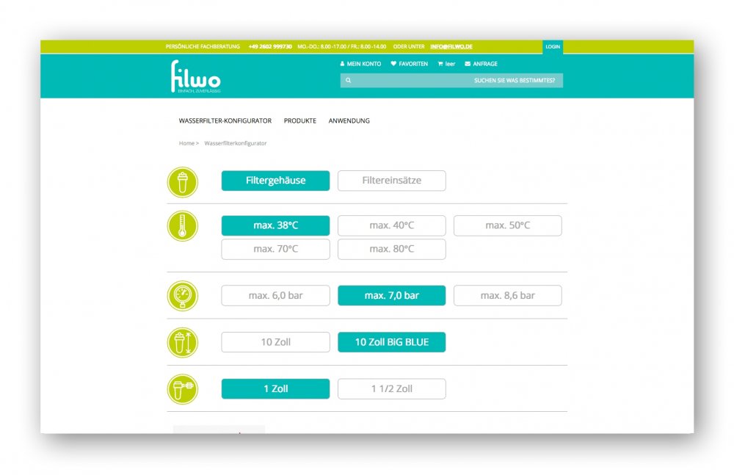Go to Home breadcrumb
Image resolution: width=734 pixels, height=475 pixels.
point(186,143)
